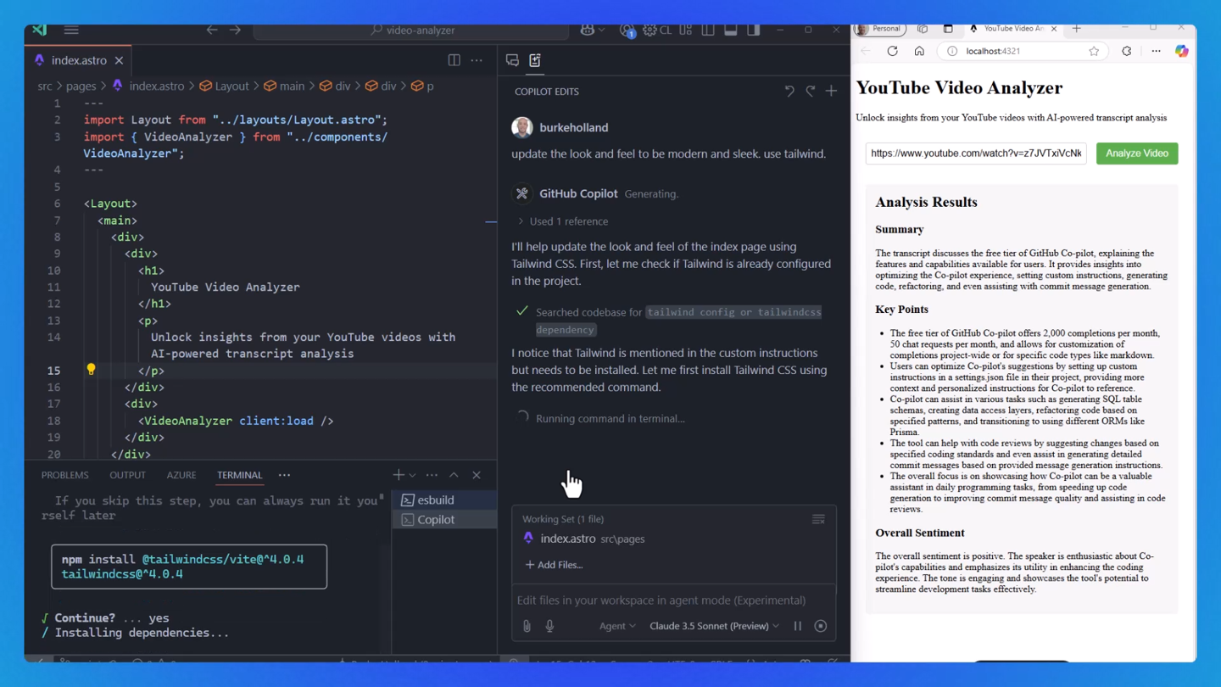Maximize the terminal panel size
This screenshot has height=687, width=1221.
[454, 475]
